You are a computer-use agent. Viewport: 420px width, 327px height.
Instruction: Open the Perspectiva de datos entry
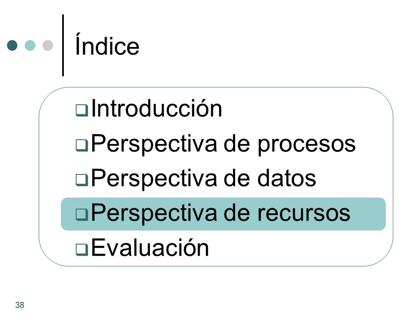coord(203,179)
